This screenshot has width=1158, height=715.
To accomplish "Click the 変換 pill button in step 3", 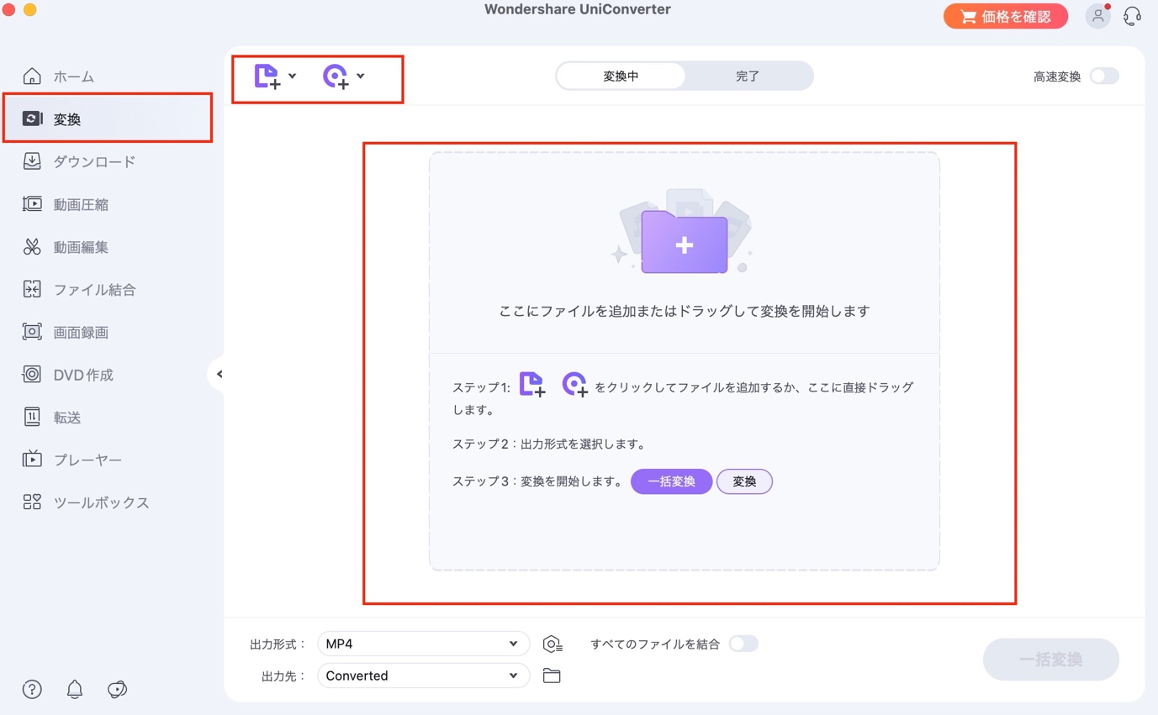I will [744, 481].
